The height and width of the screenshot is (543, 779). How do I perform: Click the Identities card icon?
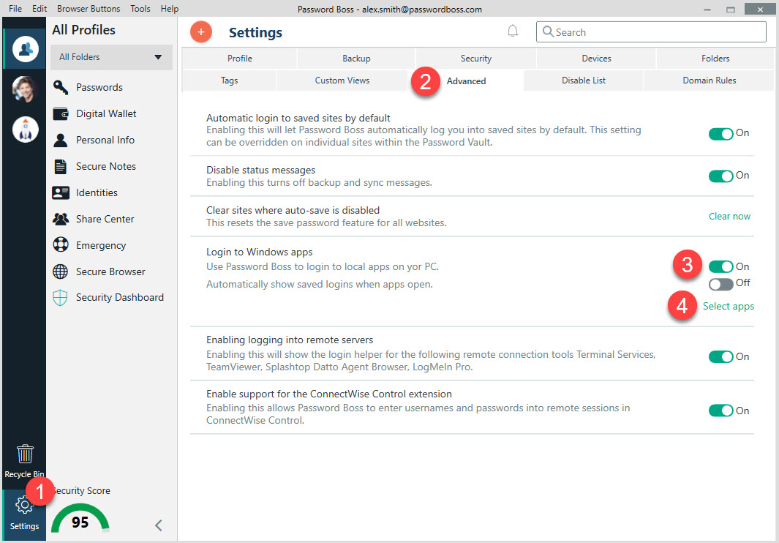tap(61, 193)
